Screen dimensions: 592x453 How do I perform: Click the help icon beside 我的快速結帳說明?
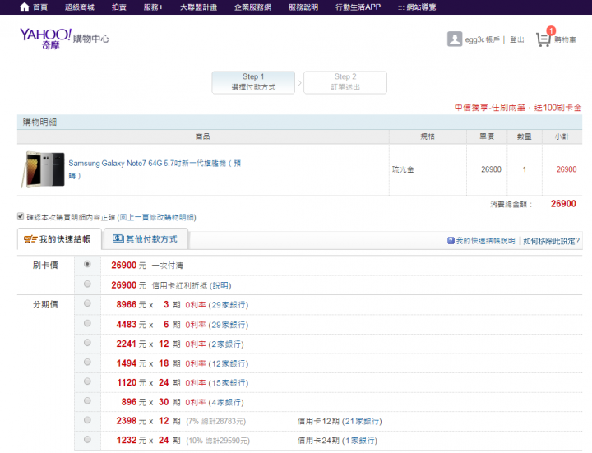click(451, 241)
